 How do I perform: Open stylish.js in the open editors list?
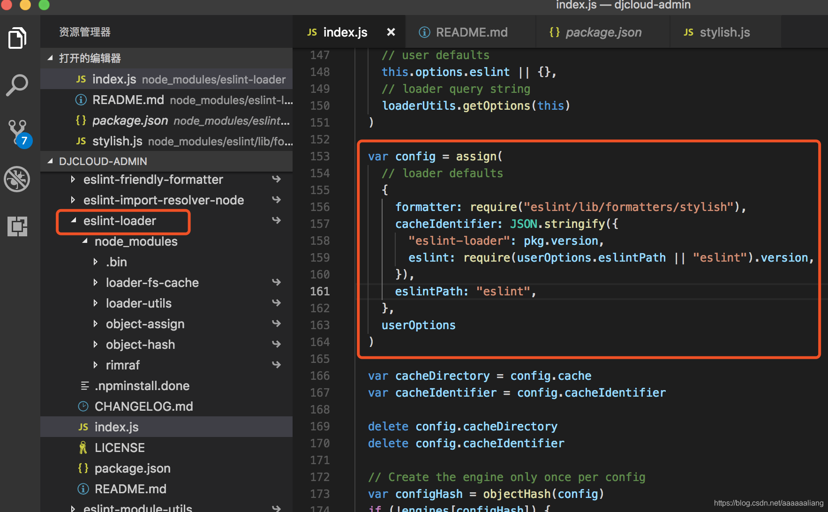166,141
